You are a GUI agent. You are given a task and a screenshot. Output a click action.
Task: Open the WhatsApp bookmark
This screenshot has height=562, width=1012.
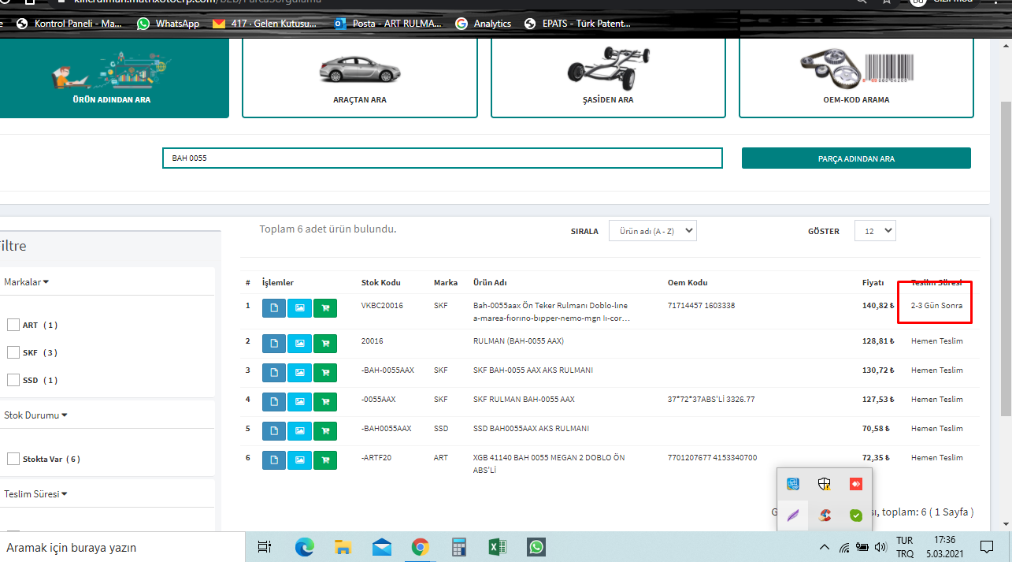169,24
